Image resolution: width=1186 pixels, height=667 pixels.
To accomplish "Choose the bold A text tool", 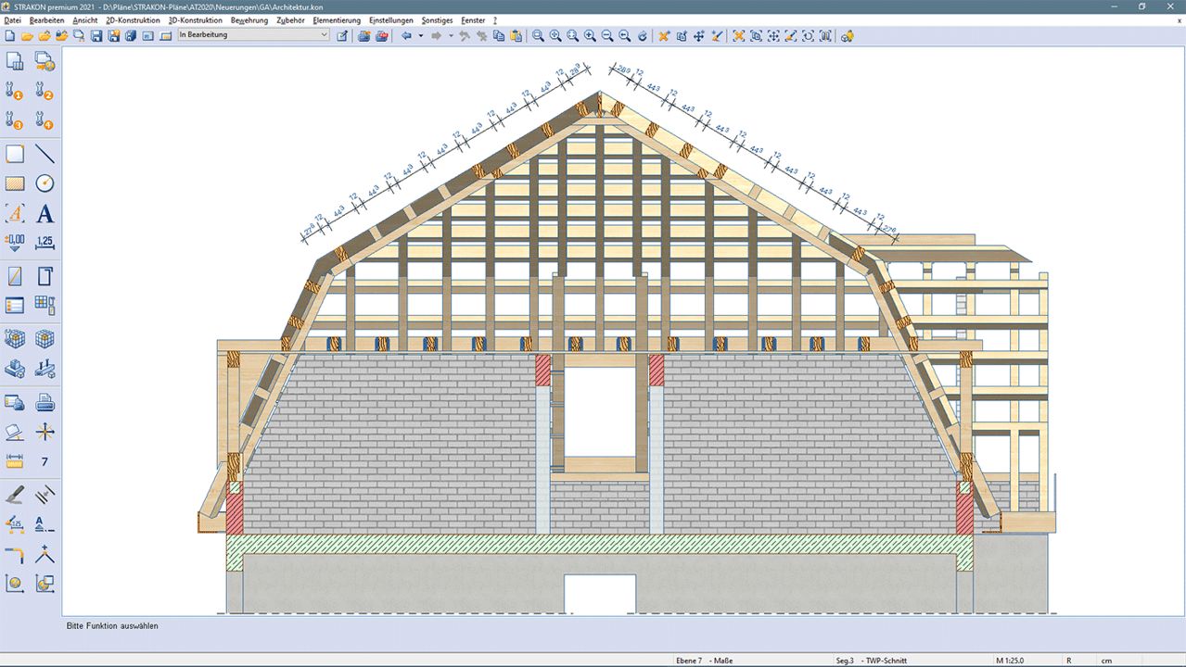I will click(x=45, y=214).
